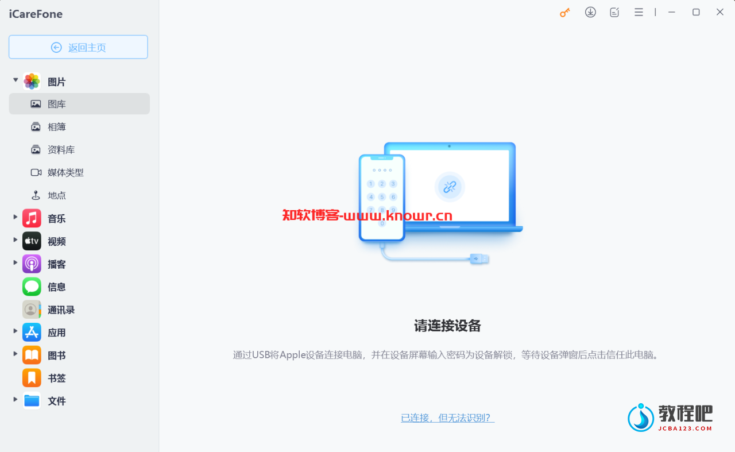Open the hamburger menu icon
This screenshot has height=452, width=735.
(639, 12)
